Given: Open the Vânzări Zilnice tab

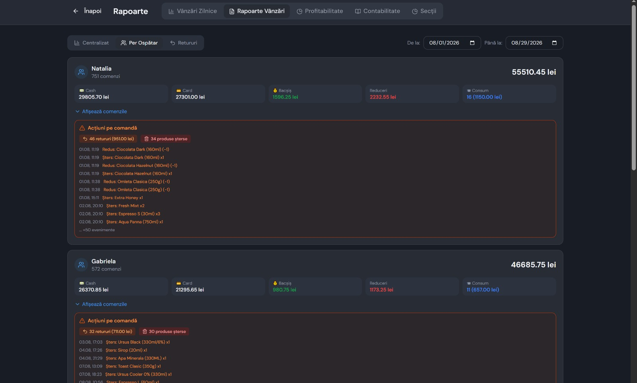Looking at the screenshot, I should pyautogui.click(x=193, y=11).
